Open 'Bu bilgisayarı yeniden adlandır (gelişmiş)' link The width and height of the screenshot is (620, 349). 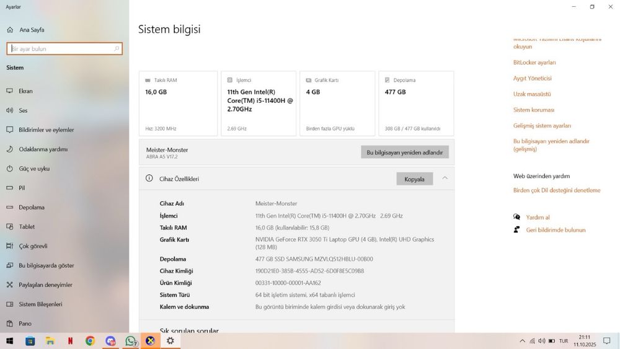551,145
